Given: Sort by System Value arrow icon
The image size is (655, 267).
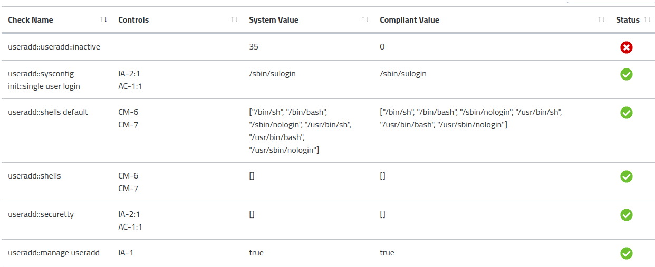Looking at the screenshot, I should coord(365,19).
